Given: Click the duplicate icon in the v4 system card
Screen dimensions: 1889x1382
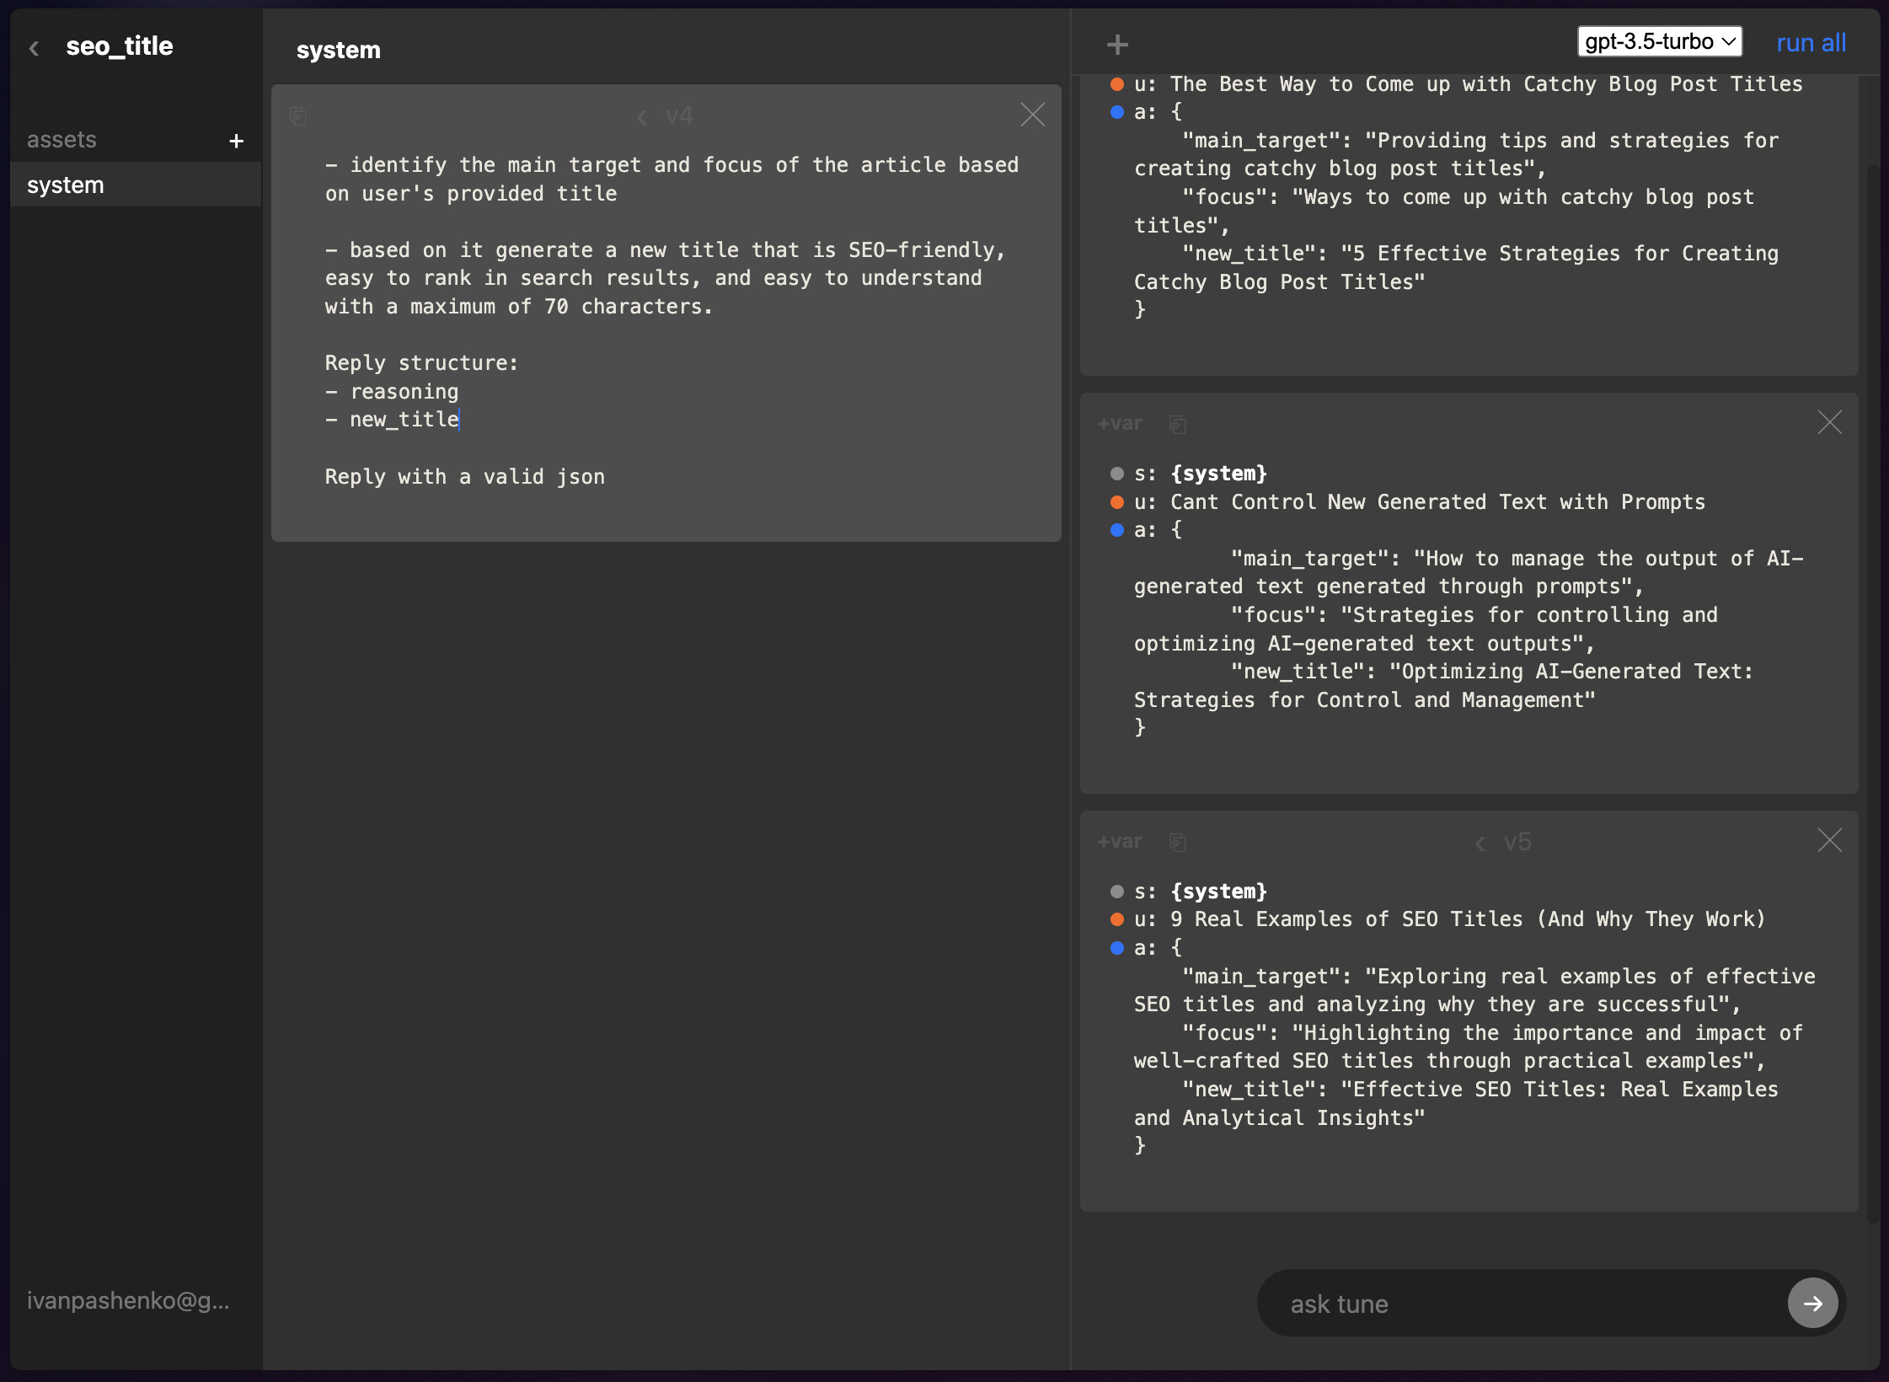Looking at the screenshot, I should click(299, 116).
